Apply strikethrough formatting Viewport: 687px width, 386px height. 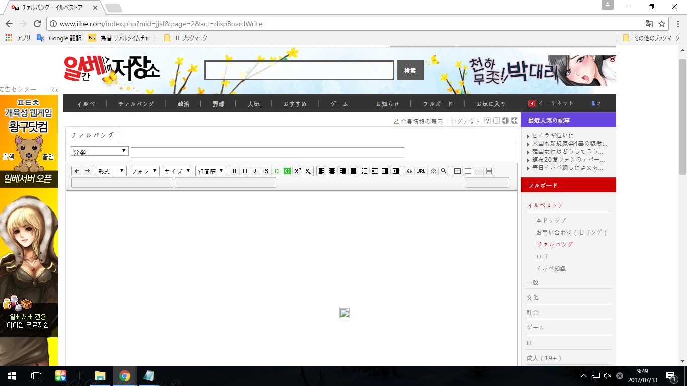[266, 171]
